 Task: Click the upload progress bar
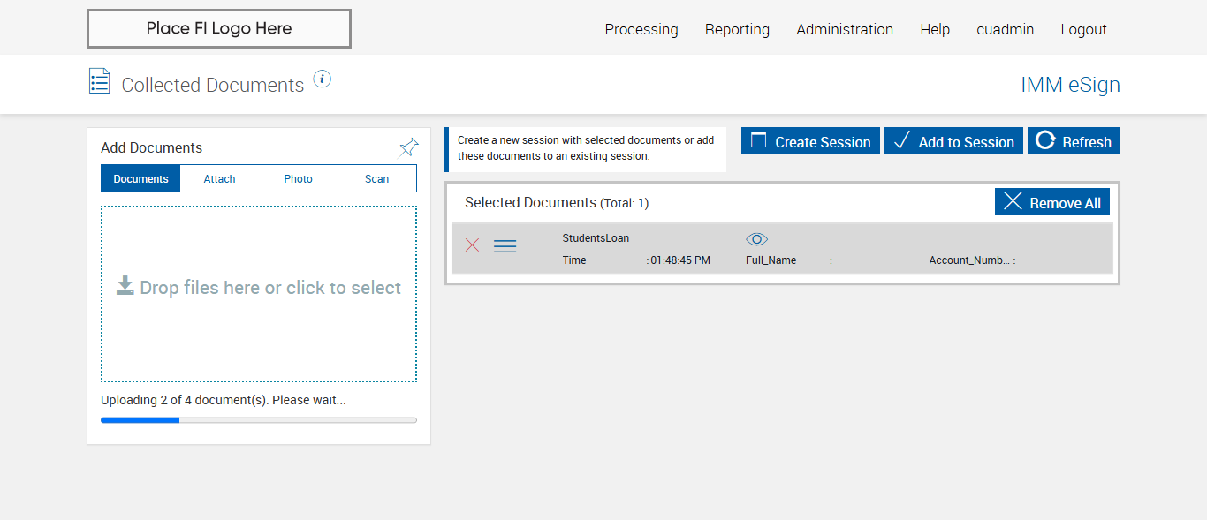point(259,420)
